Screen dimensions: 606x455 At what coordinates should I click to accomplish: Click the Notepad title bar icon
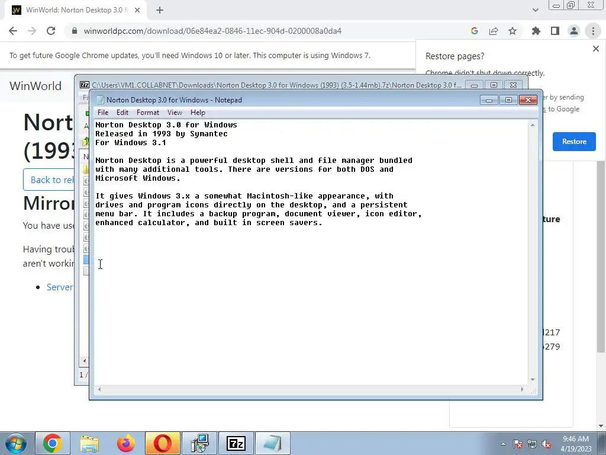(100, 100)
